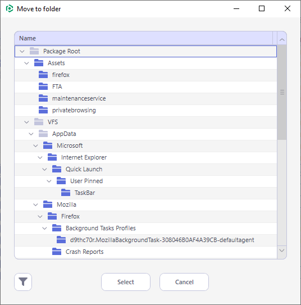301x305 pixels.
Task: Select the 'Mozilla' row text
Action: [x=66, y=204]
